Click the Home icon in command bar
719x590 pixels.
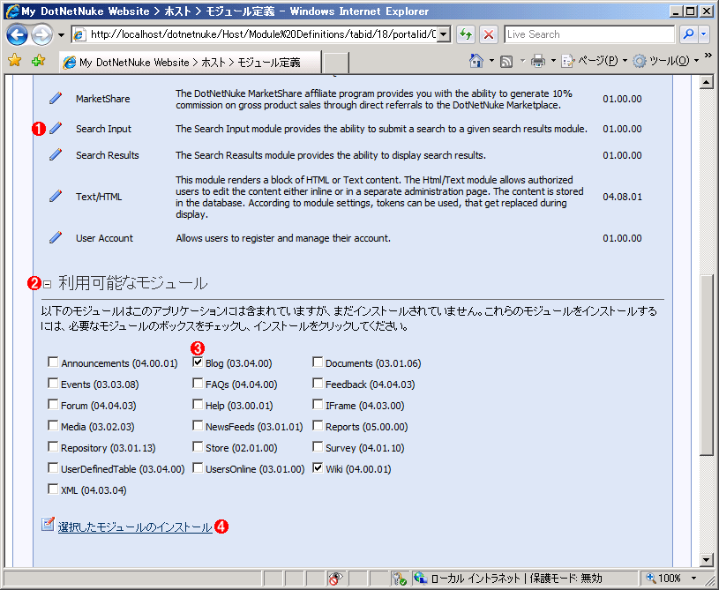coord(476,61)
